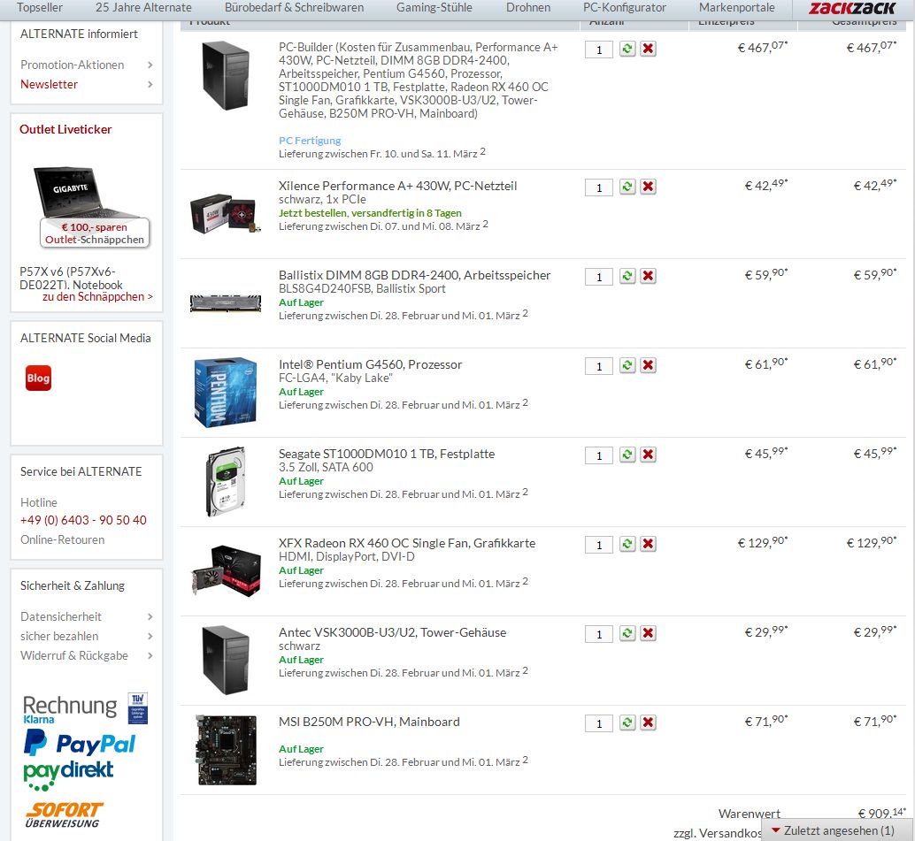This screenshot has width=915, height=841.
Task: Expand the Zuletzt angesehen panel
Action: 839,830
